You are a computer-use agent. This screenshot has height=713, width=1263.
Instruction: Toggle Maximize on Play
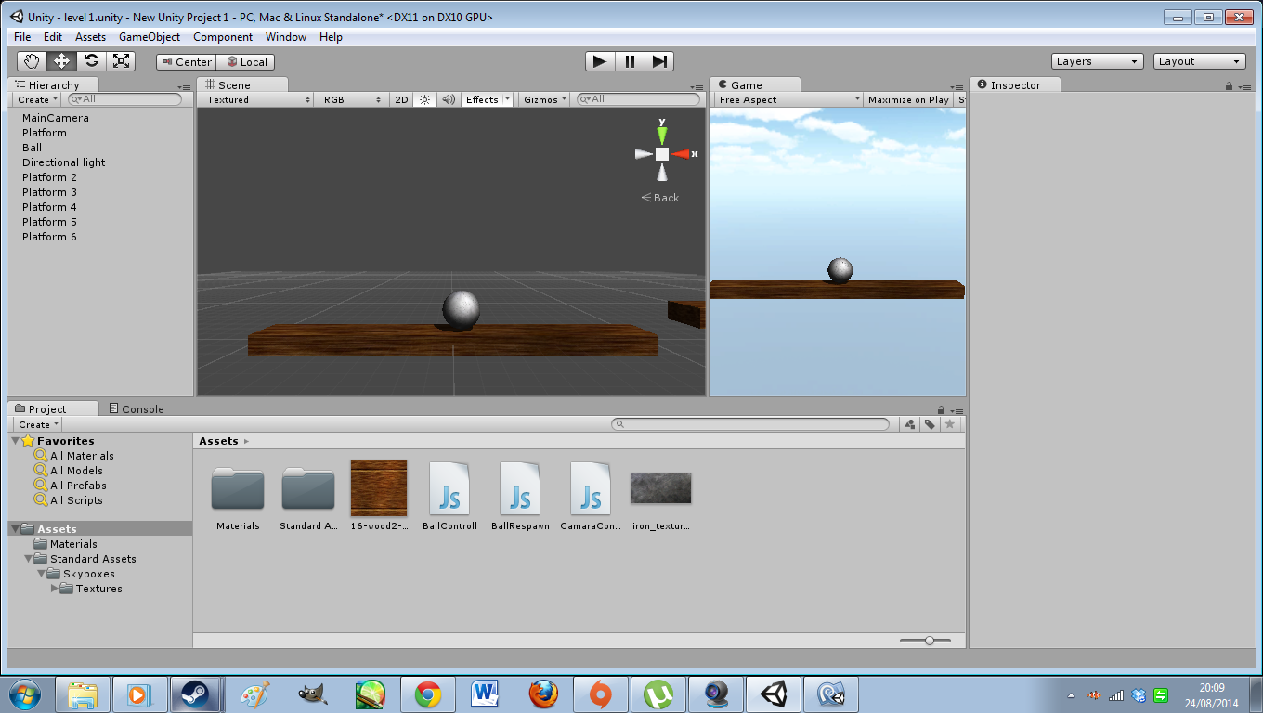[x=908, y=99]
